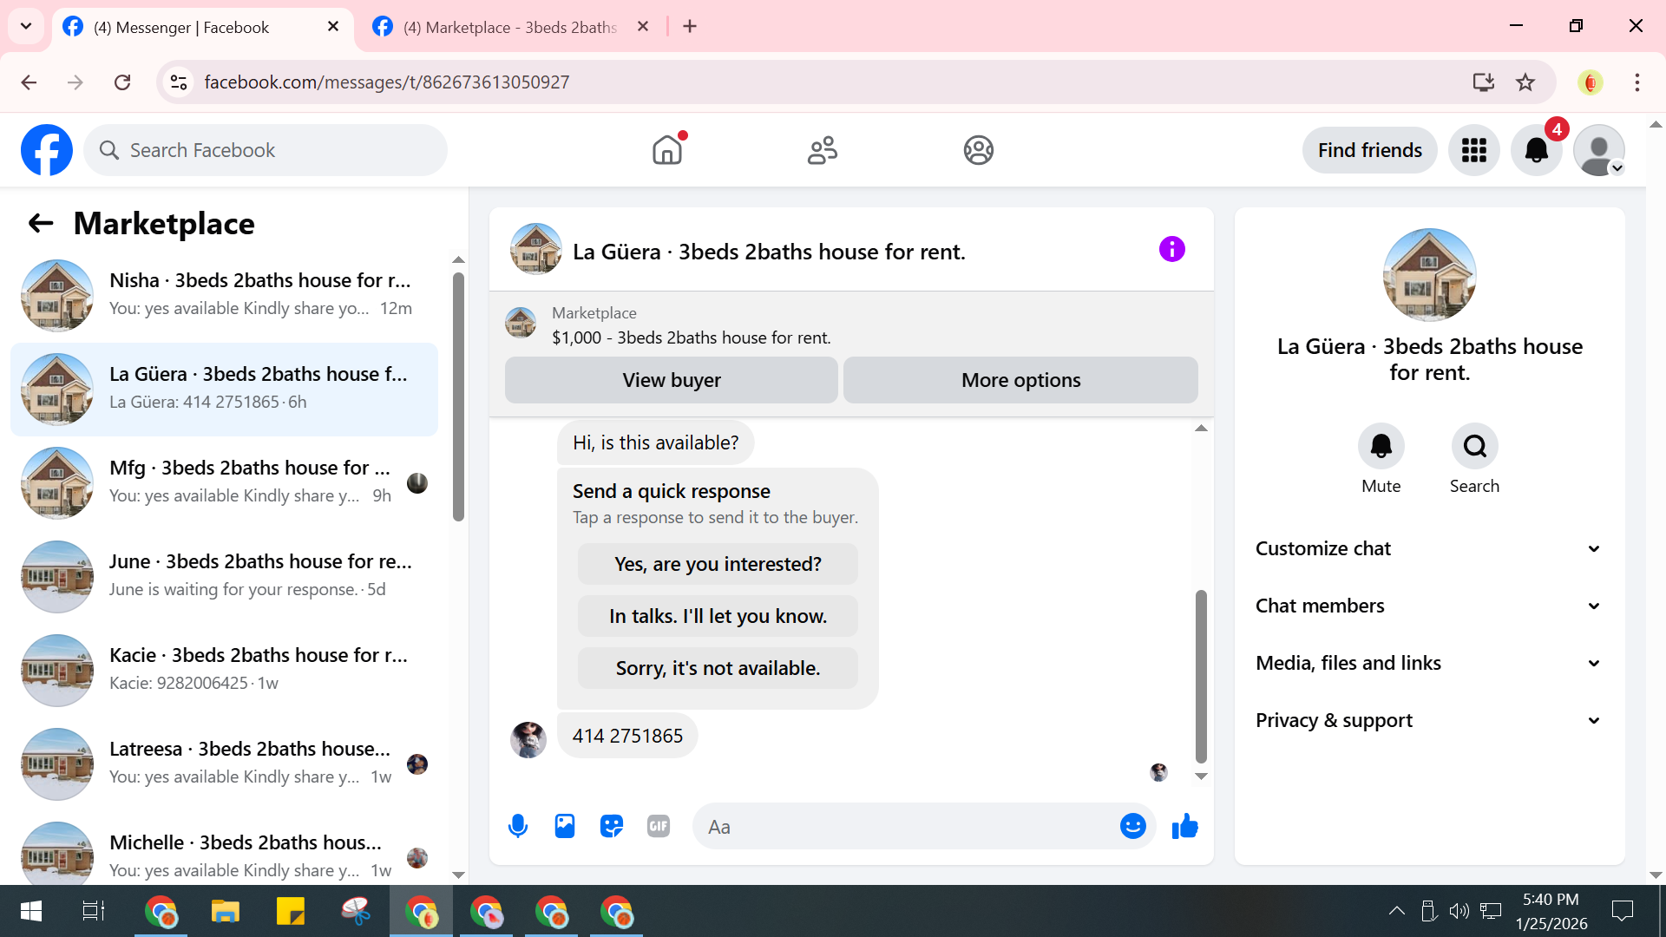The width and height of the screenshot is (1666, 937).
Task: Choose a GIF
Action: click(x=659, y=826)
